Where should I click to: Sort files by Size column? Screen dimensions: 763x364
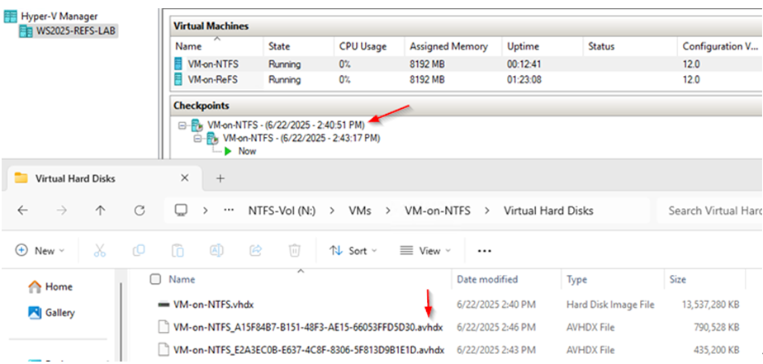click(677, 279)
